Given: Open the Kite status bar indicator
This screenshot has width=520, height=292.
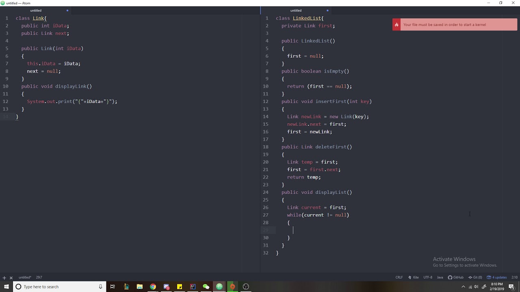Looking at the screenshot, I should (414, 277).
